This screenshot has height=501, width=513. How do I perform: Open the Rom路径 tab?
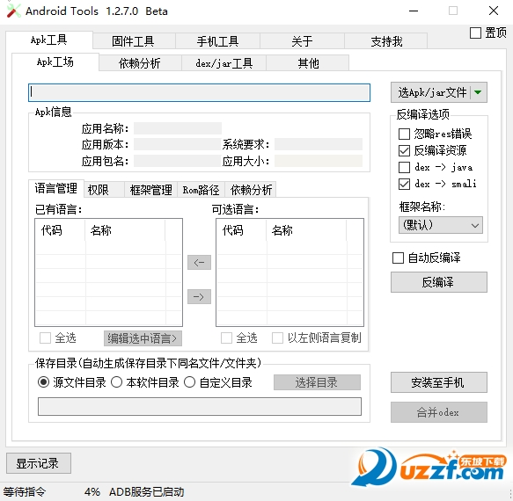(201, 190)
